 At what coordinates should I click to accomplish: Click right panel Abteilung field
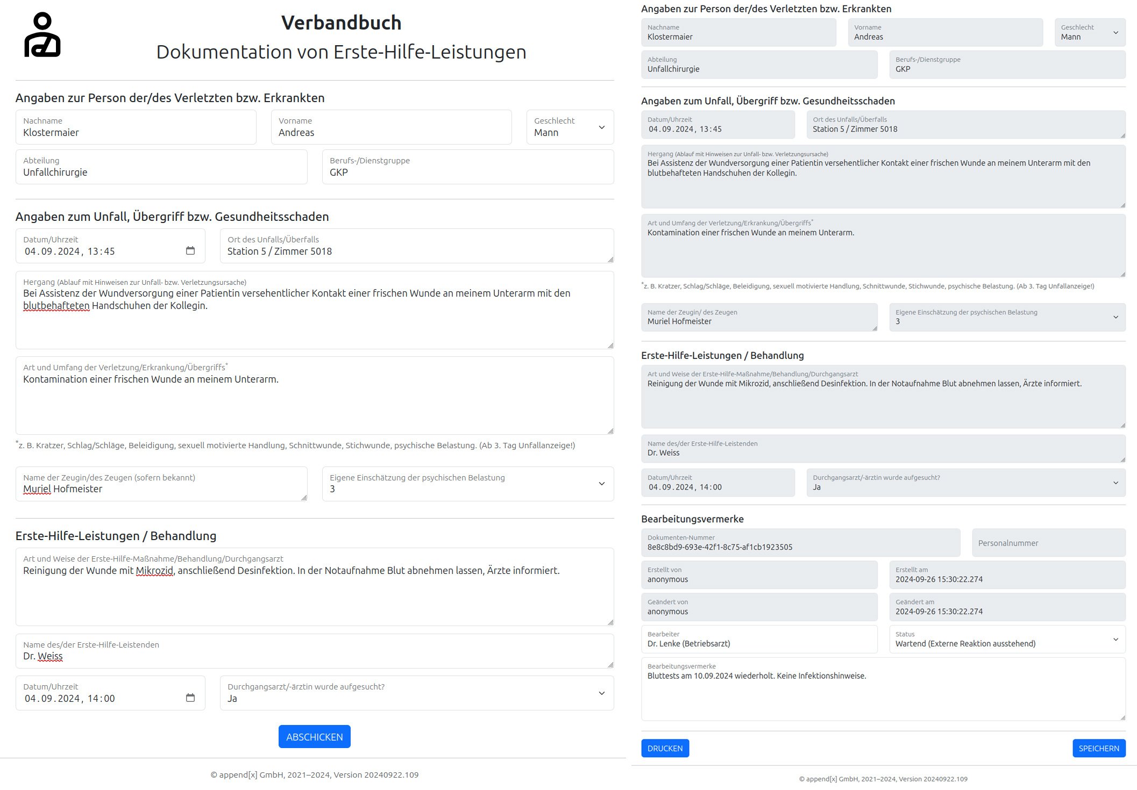point(759,64)
